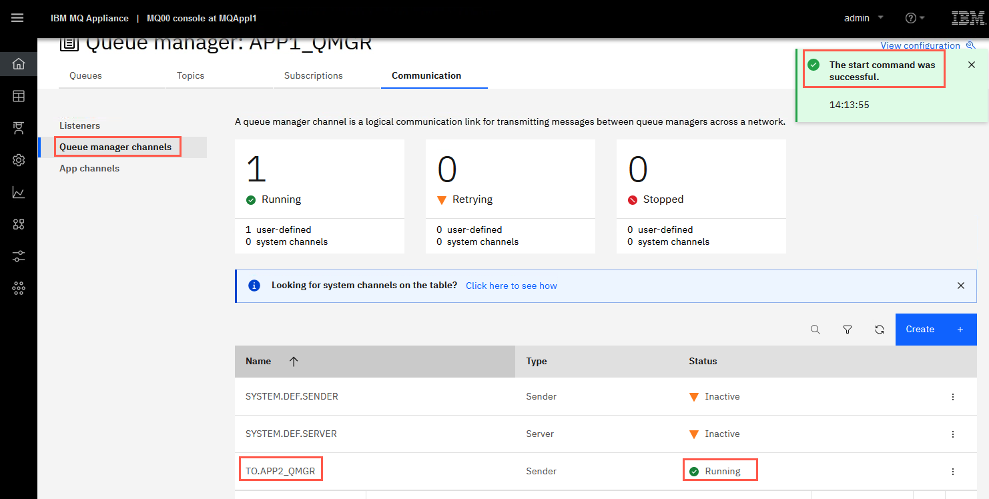989x499 pixels.
Task: Open the line chart icon in the sidebar
Action: [x=19, y=192]
